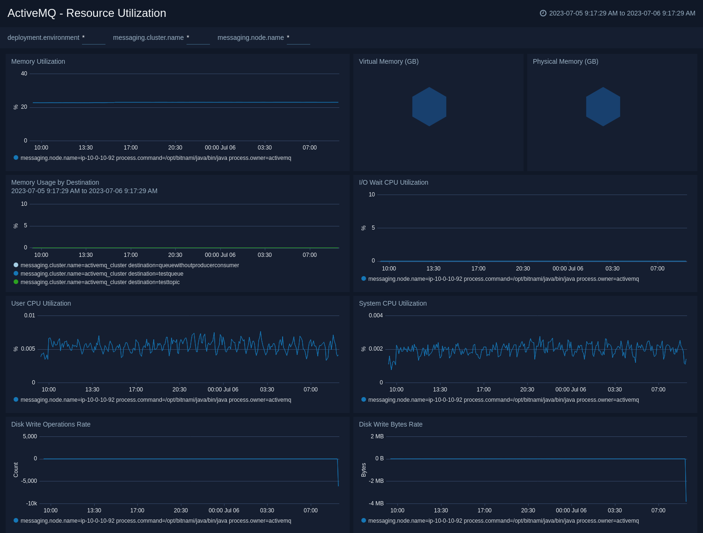Toggle the I/O Wait CPU legend series text

pos(503,279)
